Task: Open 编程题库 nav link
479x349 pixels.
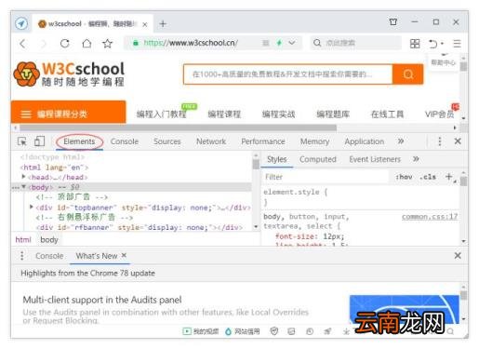Action: click(x=333, y=114)
